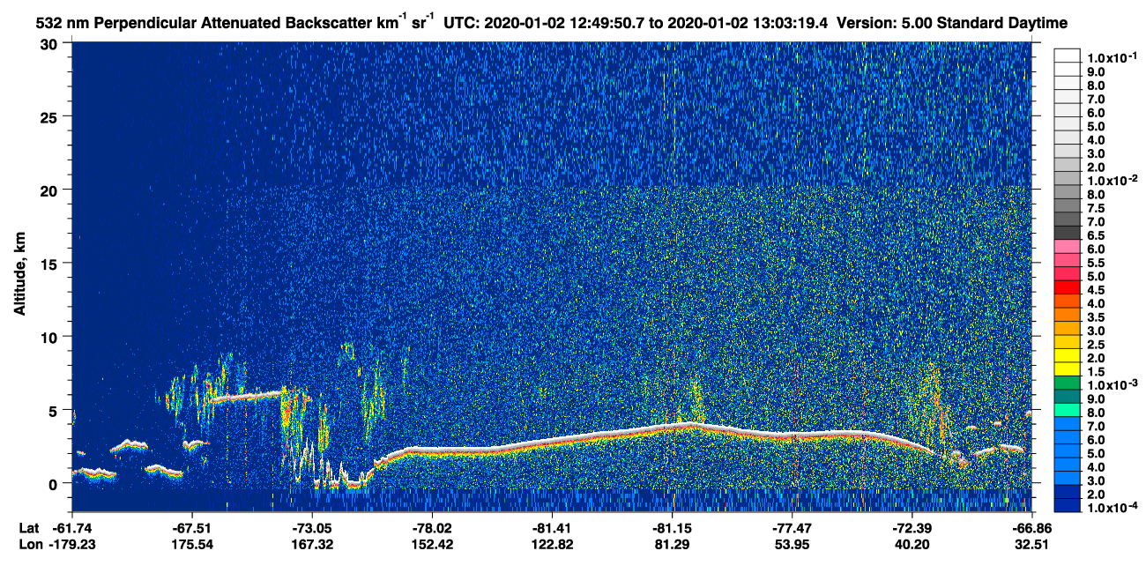Screen dimensions: 1146x588
Task: Choose the darkest blue swatch at 1.0x10-4
Action: tap(1068, 506)
